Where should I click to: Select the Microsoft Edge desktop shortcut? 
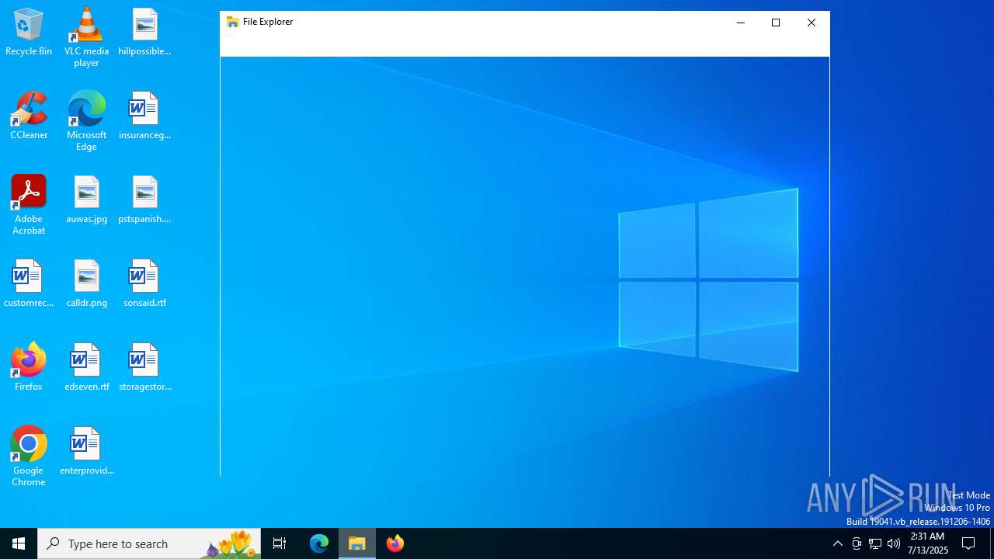86,121
